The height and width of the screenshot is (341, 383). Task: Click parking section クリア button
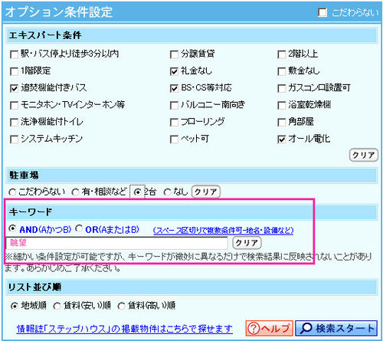(206, 192)
